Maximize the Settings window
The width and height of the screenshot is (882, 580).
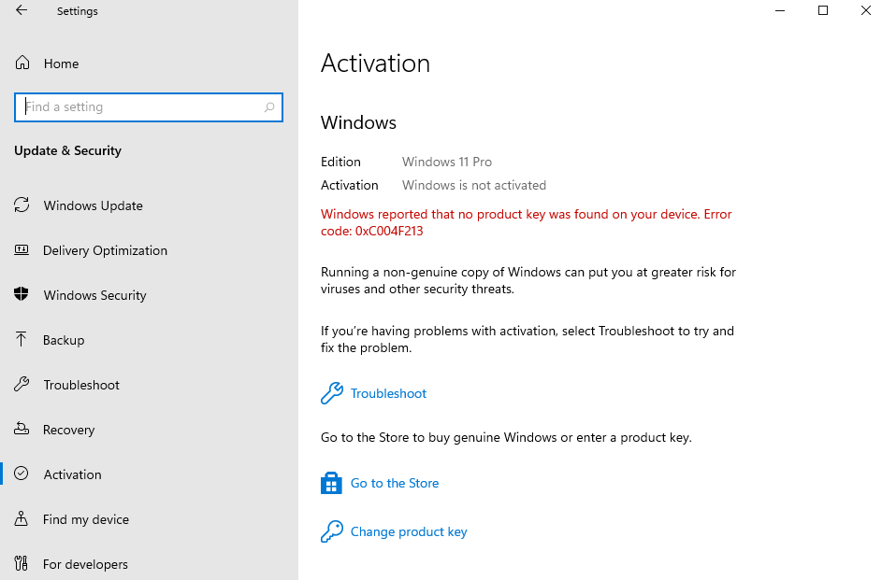click(x=823, y=10)
